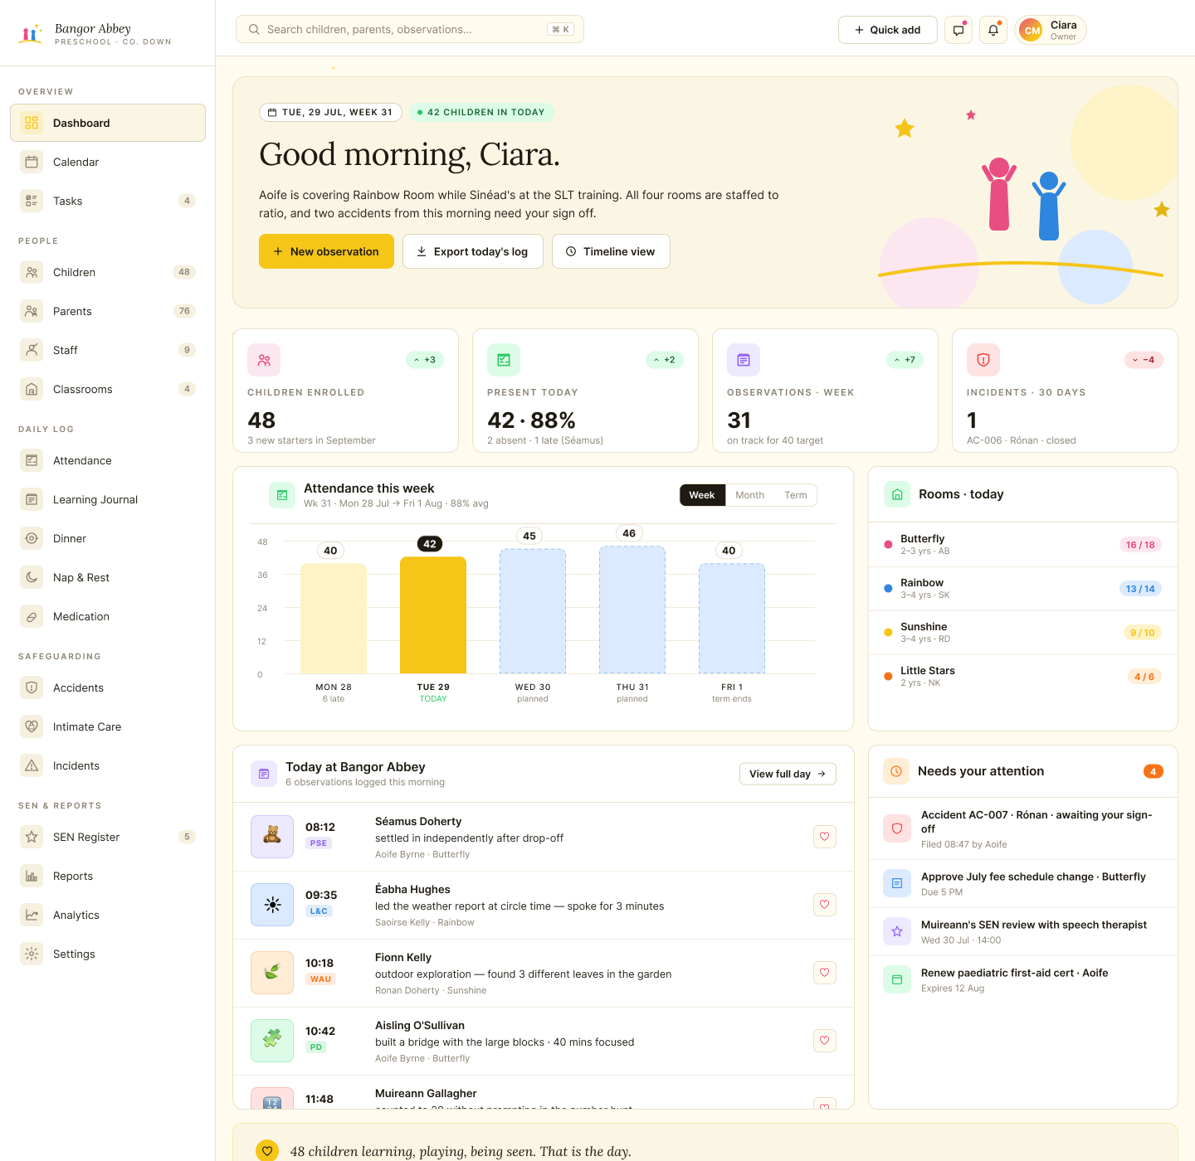Click the sun icon for Éabha Hughes
Viewport: 1195px width, 1161px height.
point(272,905)
